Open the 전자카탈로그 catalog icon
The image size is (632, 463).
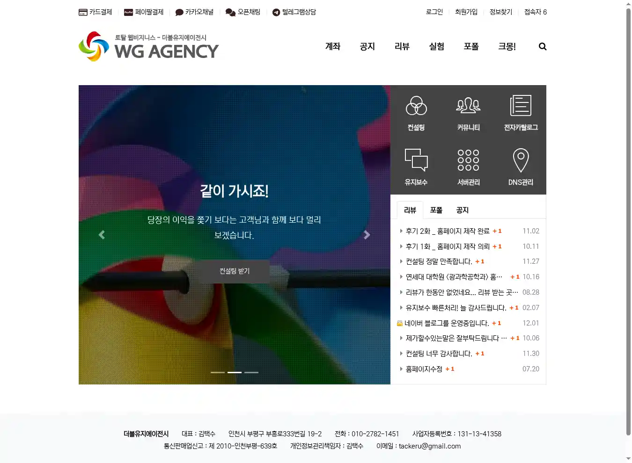point(521,106)
